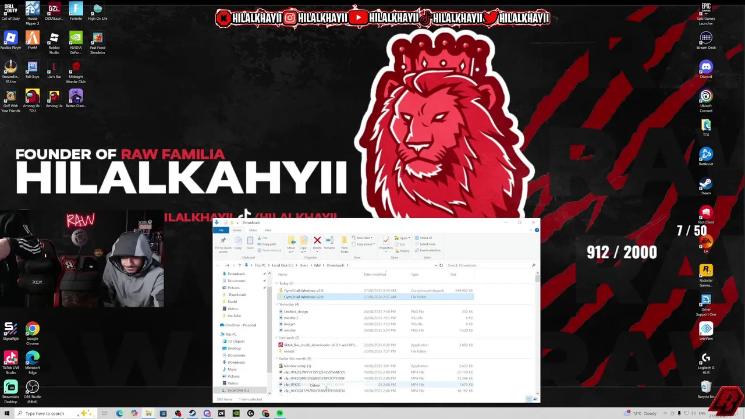This screenshot has width=745, height=419.
Task: Sort by Date modified column header
Action: (x=375, y=275)
